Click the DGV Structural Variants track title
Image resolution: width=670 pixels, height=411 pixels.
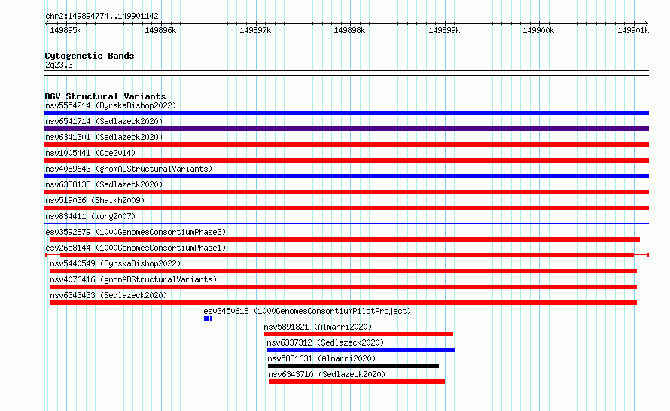coord(105,96)
